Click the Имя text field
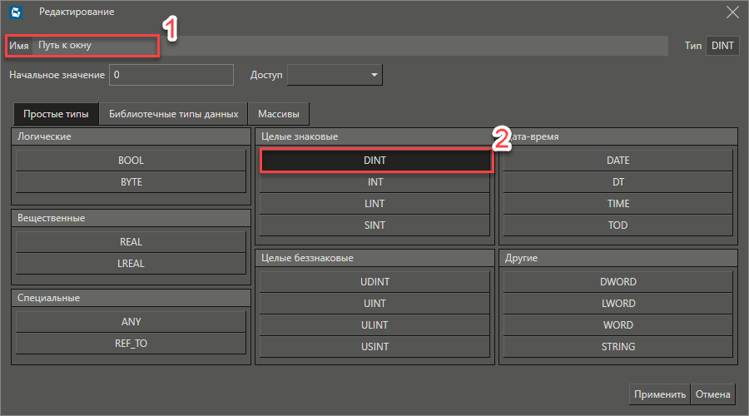749x416 pixels. (350, 46)
